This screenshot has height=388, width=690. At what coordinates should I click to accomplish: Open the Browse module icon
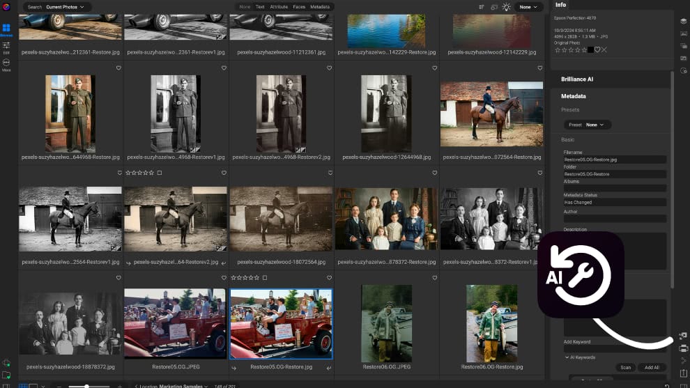pyautogui.click(x=6, y=30)
